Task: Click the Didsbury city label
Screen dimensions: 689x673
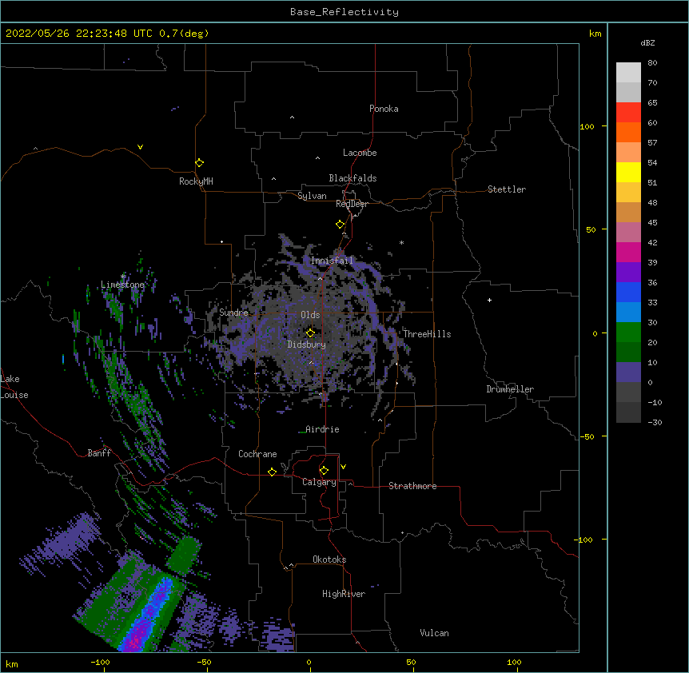Action: pos(307,344)
